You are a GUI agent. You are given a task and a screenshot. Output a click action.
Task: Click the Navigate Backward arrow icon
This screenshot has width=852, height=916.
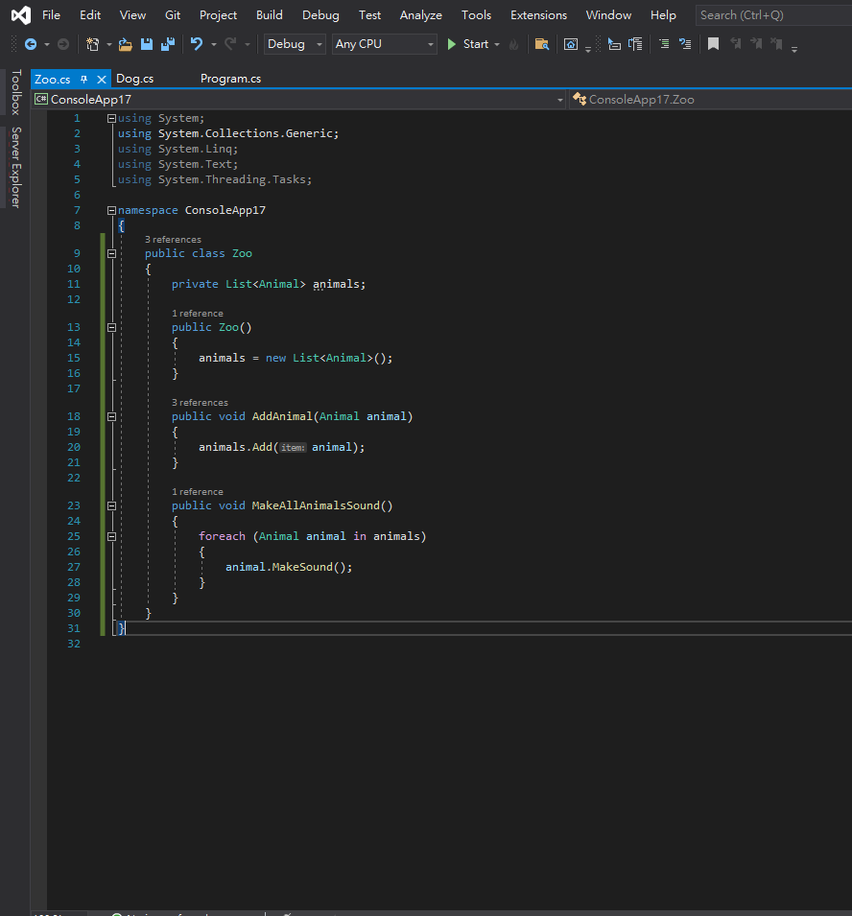point(31,44)
